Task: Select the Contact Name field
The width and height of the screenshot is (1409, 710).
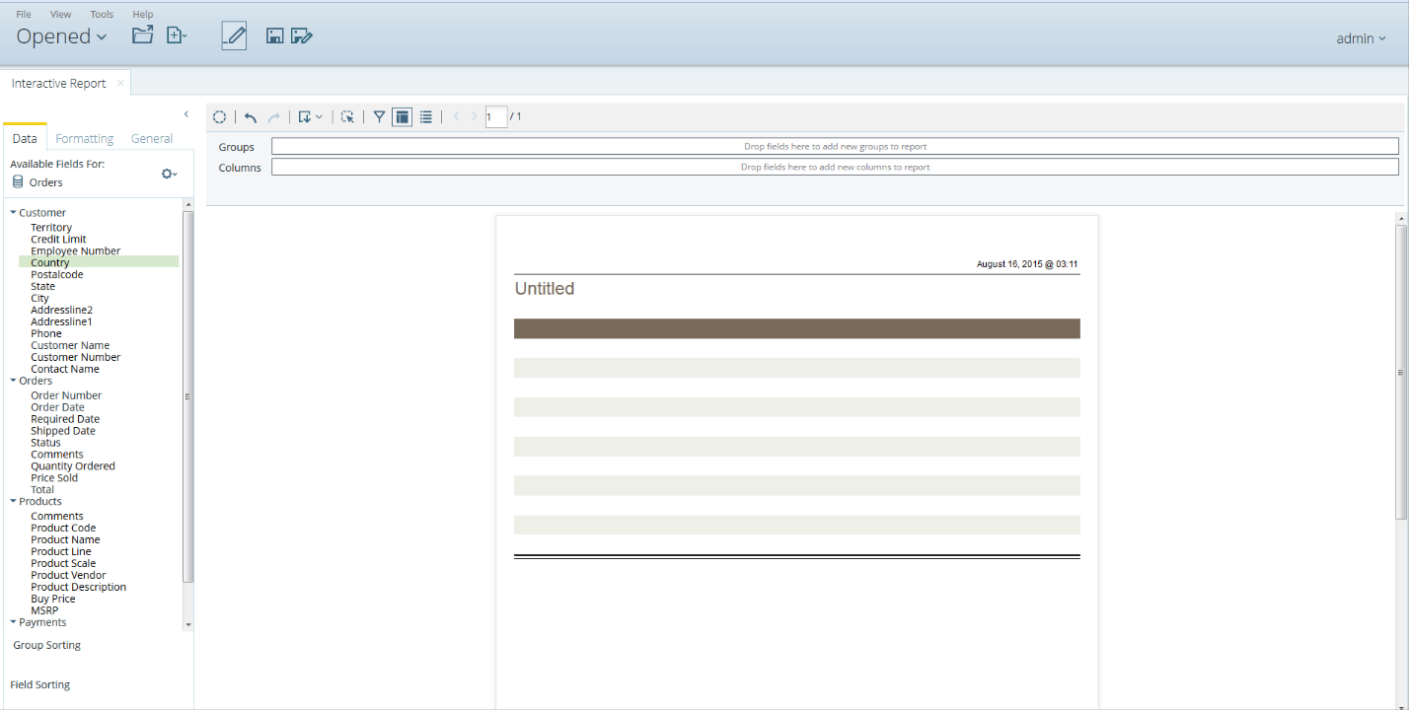Action: click(65, 369)
